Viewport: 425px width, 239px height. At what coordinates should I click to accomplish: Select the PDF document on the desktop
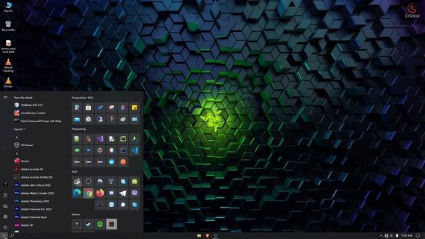[8, 46]
